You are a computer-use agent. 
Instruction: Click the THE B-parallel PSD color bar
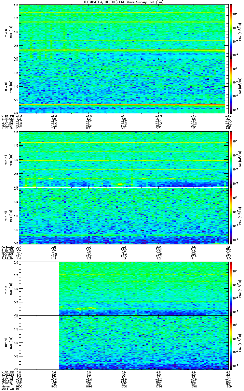[x=231, y=343]
